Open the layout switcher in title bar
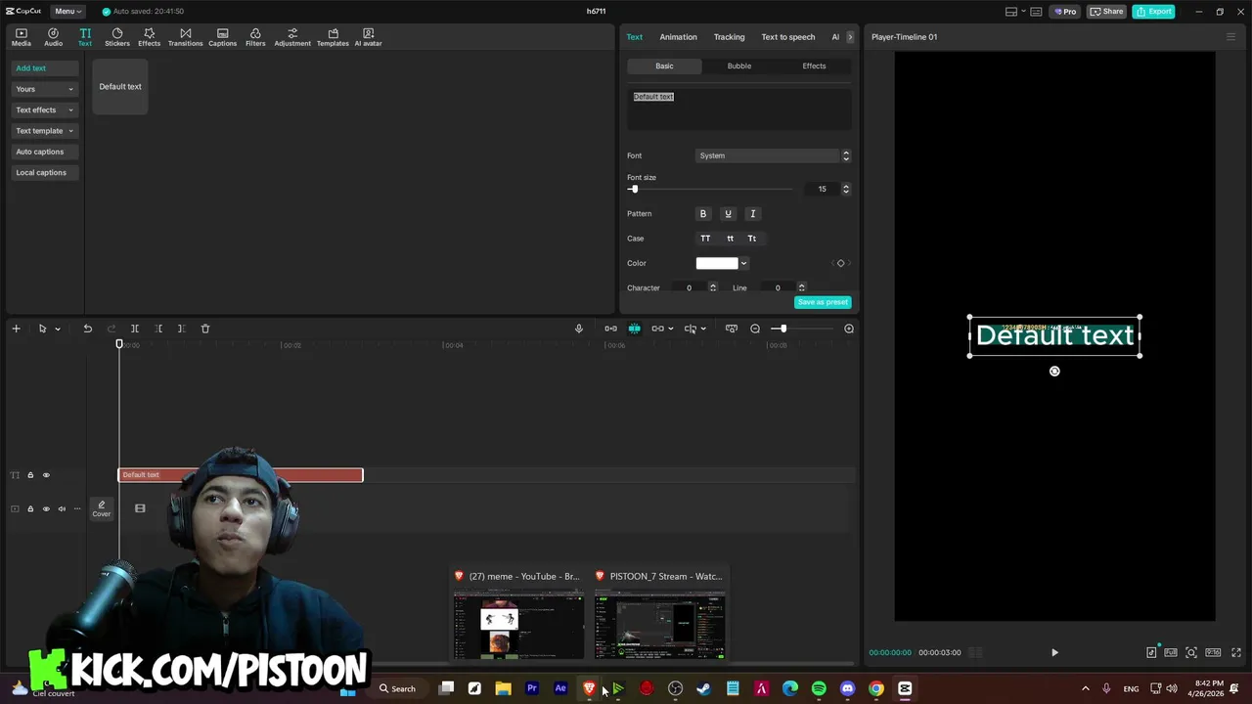 coord(1015,12)
